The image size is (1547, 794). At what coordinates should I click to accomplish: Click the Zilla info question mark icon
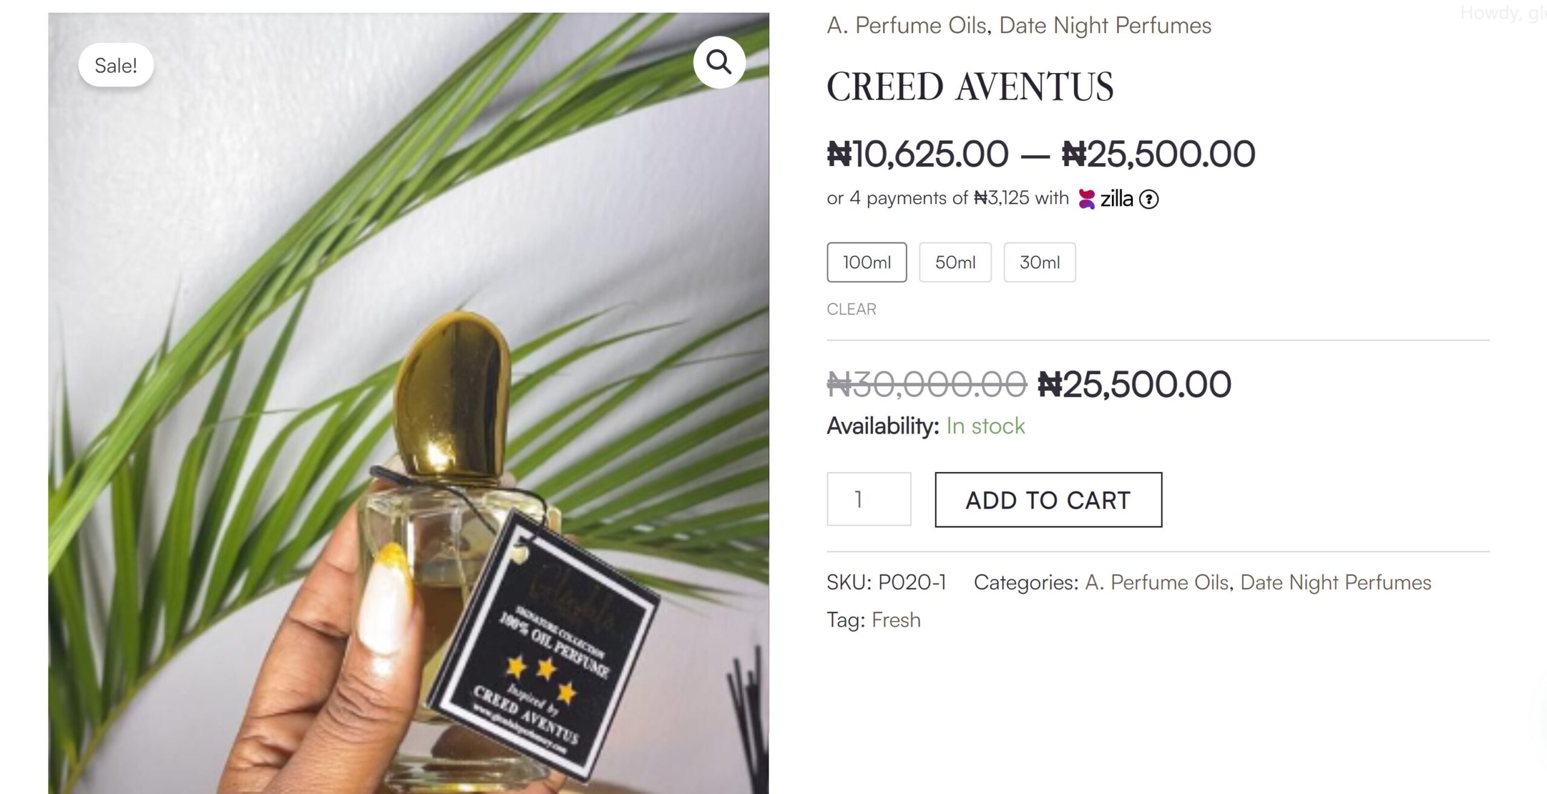pos(1149,199)
